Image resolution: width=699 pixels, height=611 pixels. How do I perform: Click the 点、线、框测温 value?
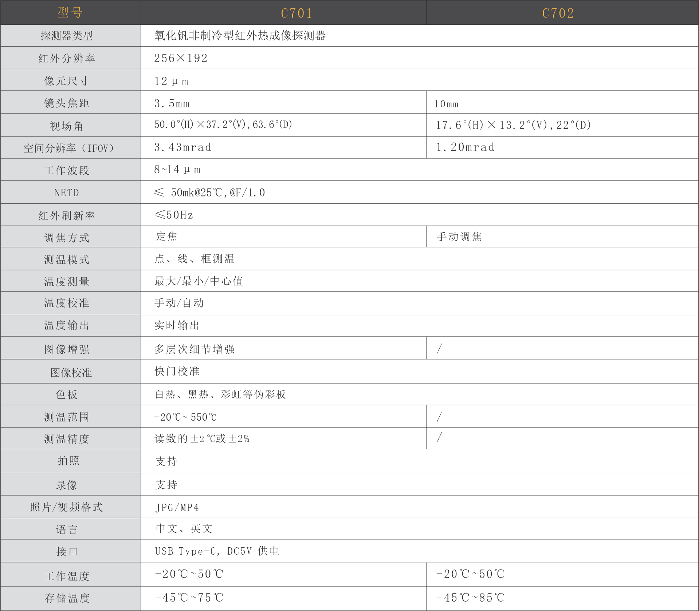coord(195,259)
